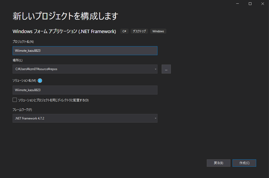The image size is (269, 178).
Task: Click the Windows tag
Action: (158, 31)
